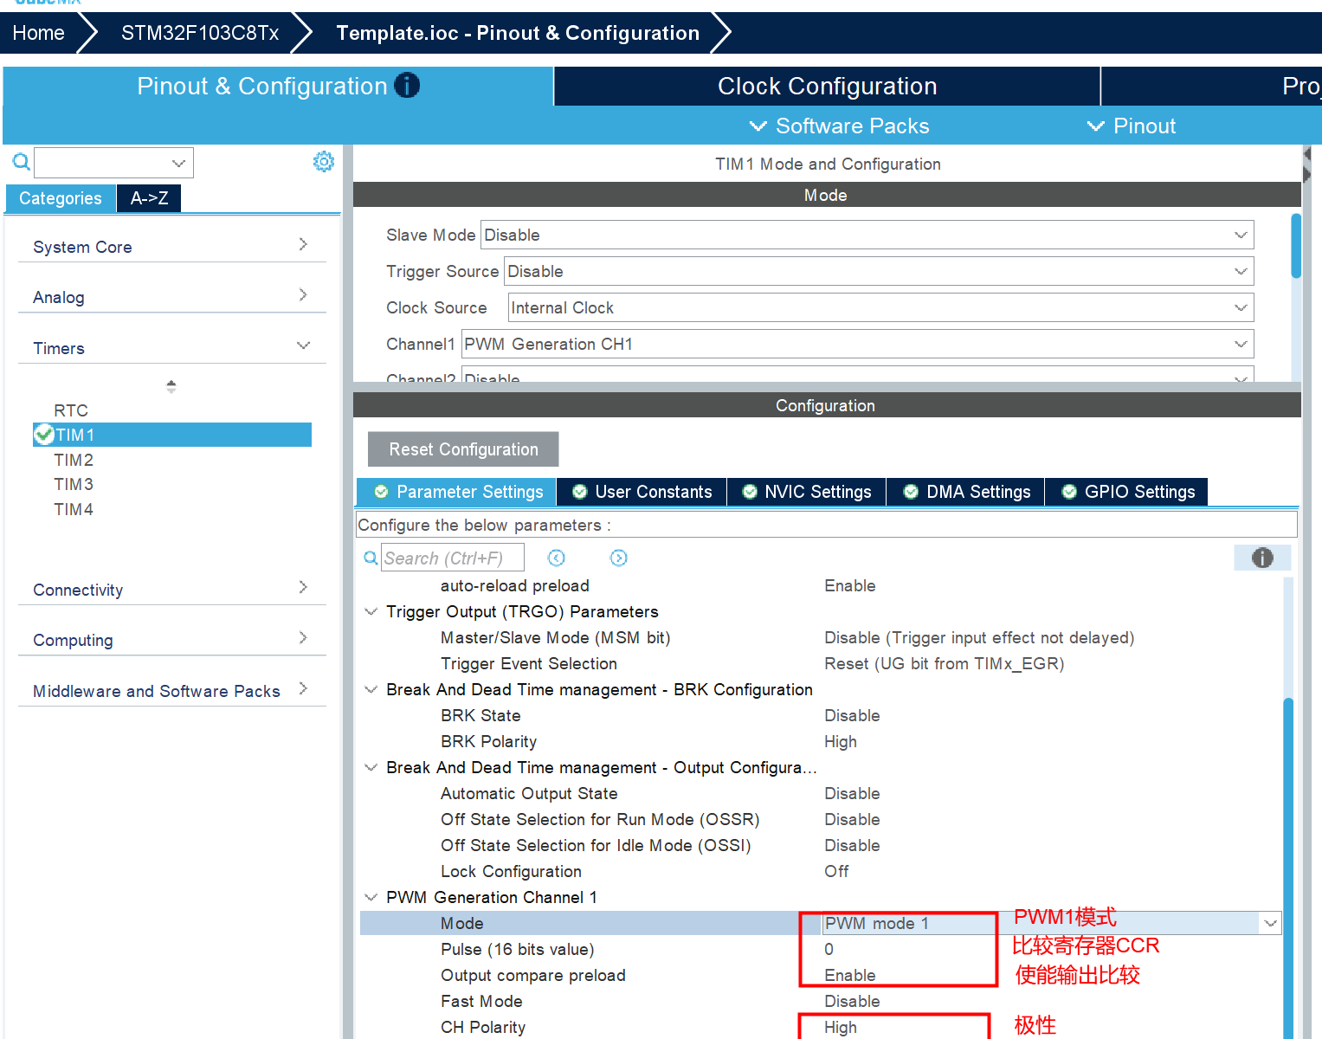Click the BRK State Disable value
This screenshot has width=1322, height=1039.
(852, 715)
